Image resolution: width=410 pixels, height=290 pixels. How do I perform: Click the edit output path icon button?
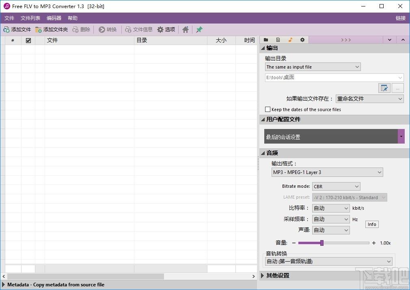(384, 88)
